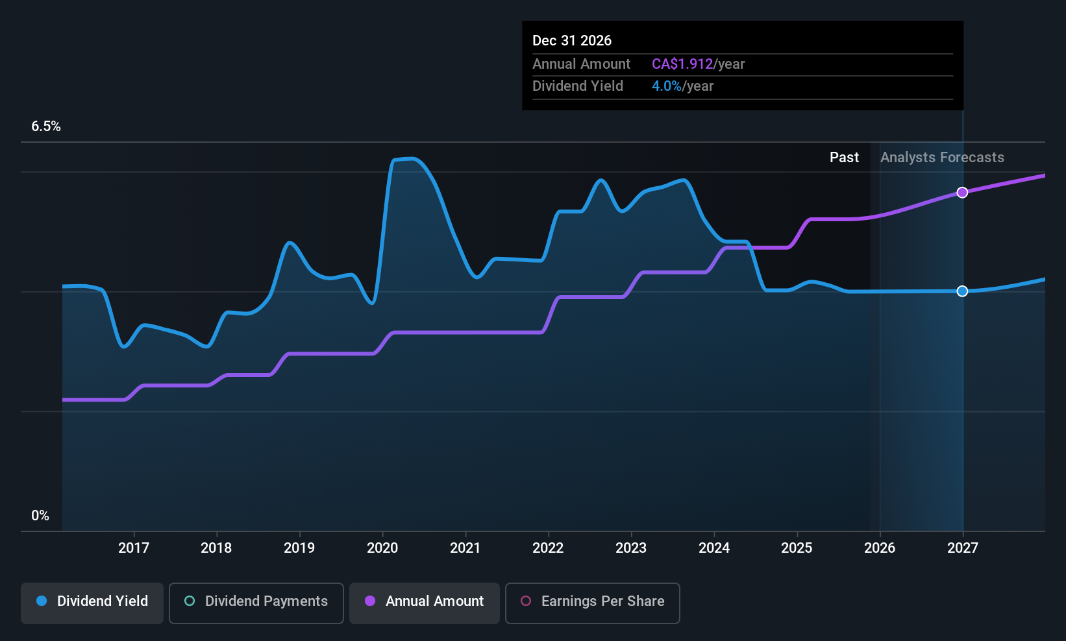Click the 2020 x-axis year label

pyautogui.click(x=382, y=548)
